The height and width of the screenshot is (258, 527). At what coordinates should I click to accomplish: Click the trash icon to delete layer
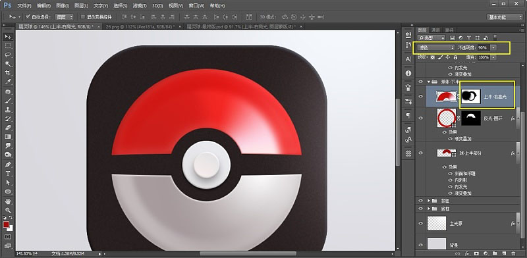pos(513,253)
